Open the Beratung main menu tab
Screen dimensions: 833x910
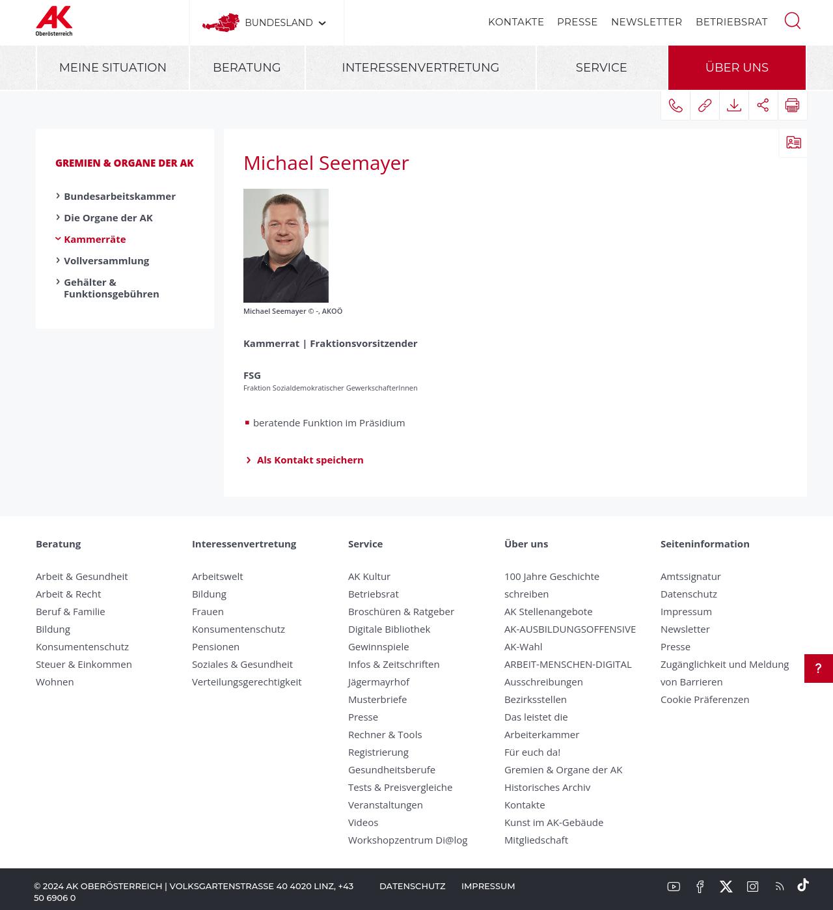point(247,68)
